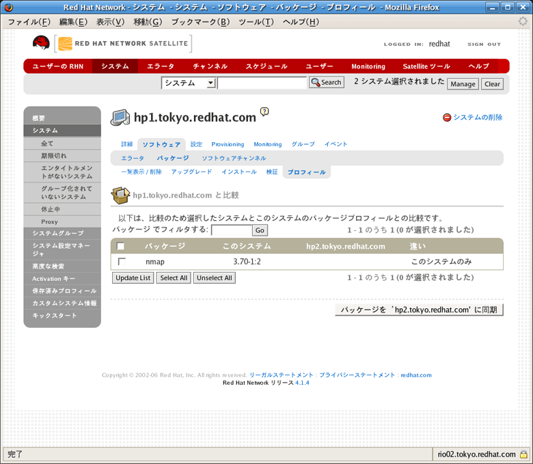Viewport: 533px width, 464px height.
Task: Switch to the イベント system tab
Action: (336, 144)
